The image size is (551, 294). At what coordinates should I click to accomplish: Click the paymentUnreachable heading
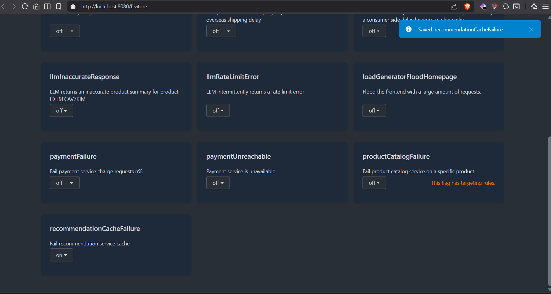238,156
